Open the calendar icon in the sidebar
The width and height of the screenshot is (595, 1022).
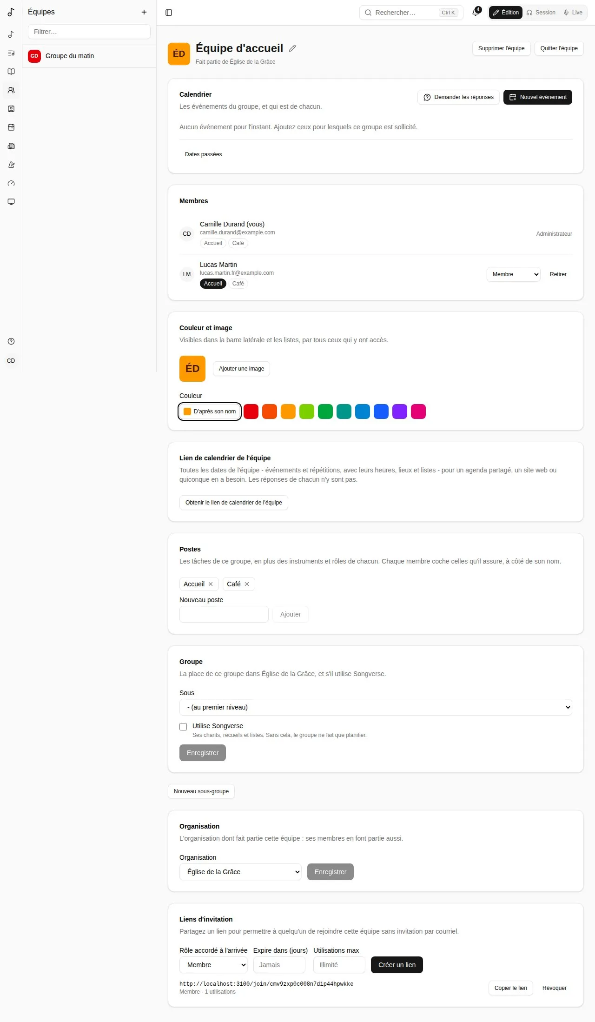point(11,127)
